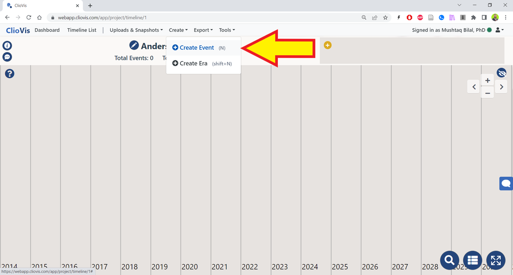Go to browser home page
Image resolution: width=513 pixels, height=275 pixels.
coord(39,18)
